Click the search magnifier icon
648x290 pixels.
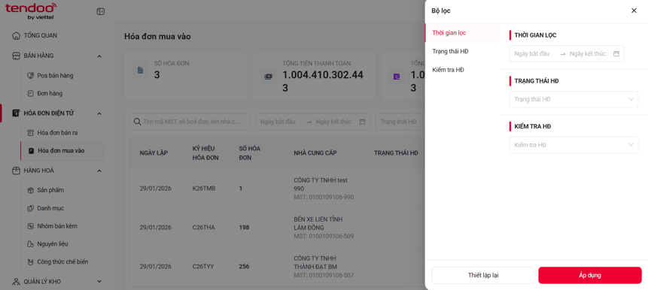click(x=138, y=122)
